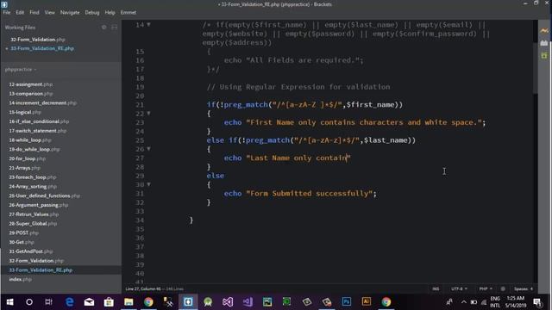Viewport: 552px width, 310px height.
Task: Open the Help menu
Action: click(x=110, y=12)
